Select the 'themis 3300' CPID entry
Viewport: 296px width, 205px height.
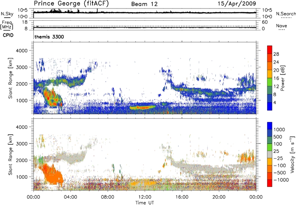tap(49, 37)
